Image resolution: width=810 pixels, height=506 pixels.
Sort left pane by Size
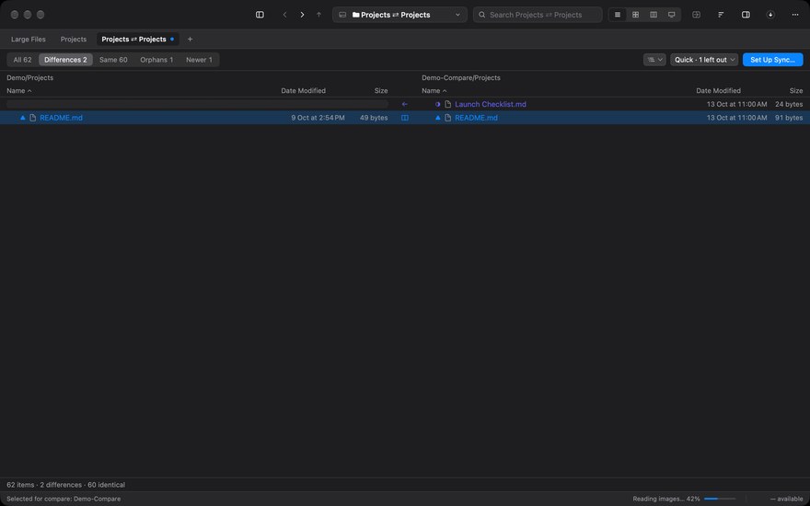click(381, 91)
